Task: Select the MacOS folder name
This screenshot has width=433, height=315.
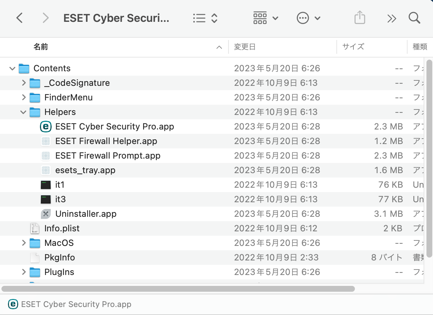Action: pos(59,243)
